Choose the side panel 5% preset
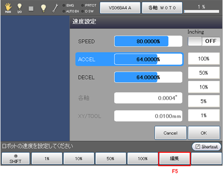The width and height of the screenshot is (223, 174). (204, 101)
